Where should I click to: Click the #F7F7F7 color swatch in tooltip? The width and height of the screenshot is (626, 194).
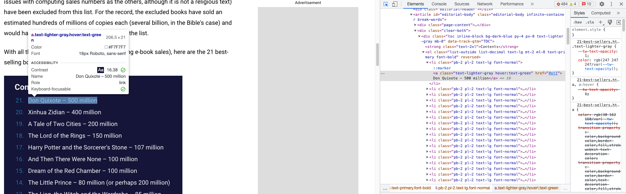click(106, 47)
